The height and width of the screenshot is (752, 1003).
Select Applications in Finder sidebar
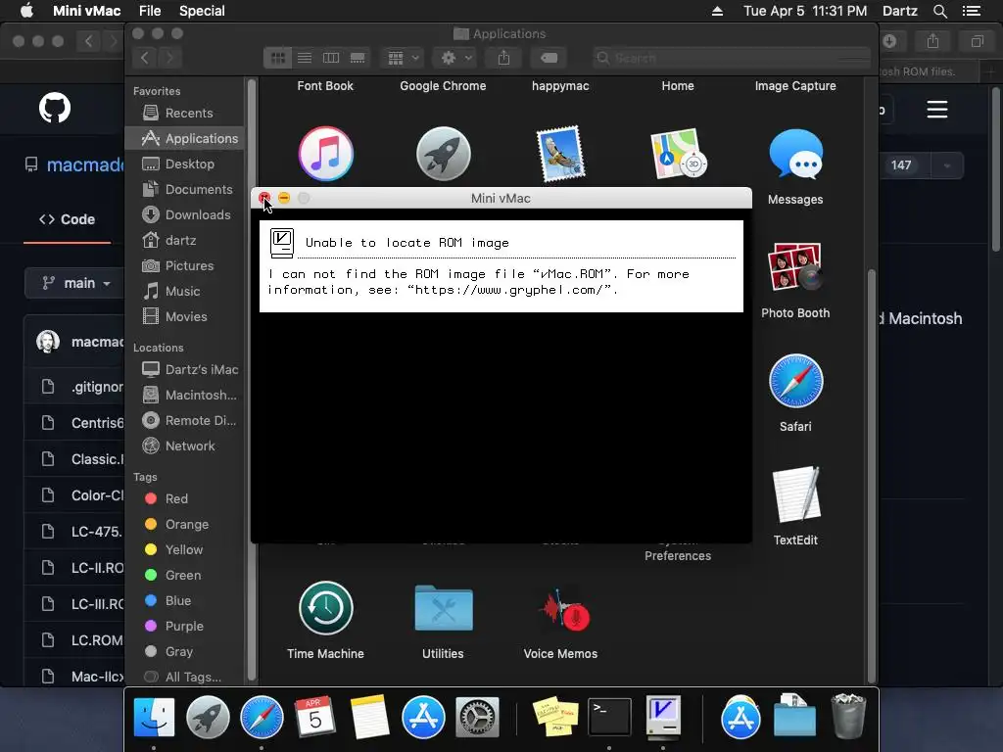coord(185,138)
